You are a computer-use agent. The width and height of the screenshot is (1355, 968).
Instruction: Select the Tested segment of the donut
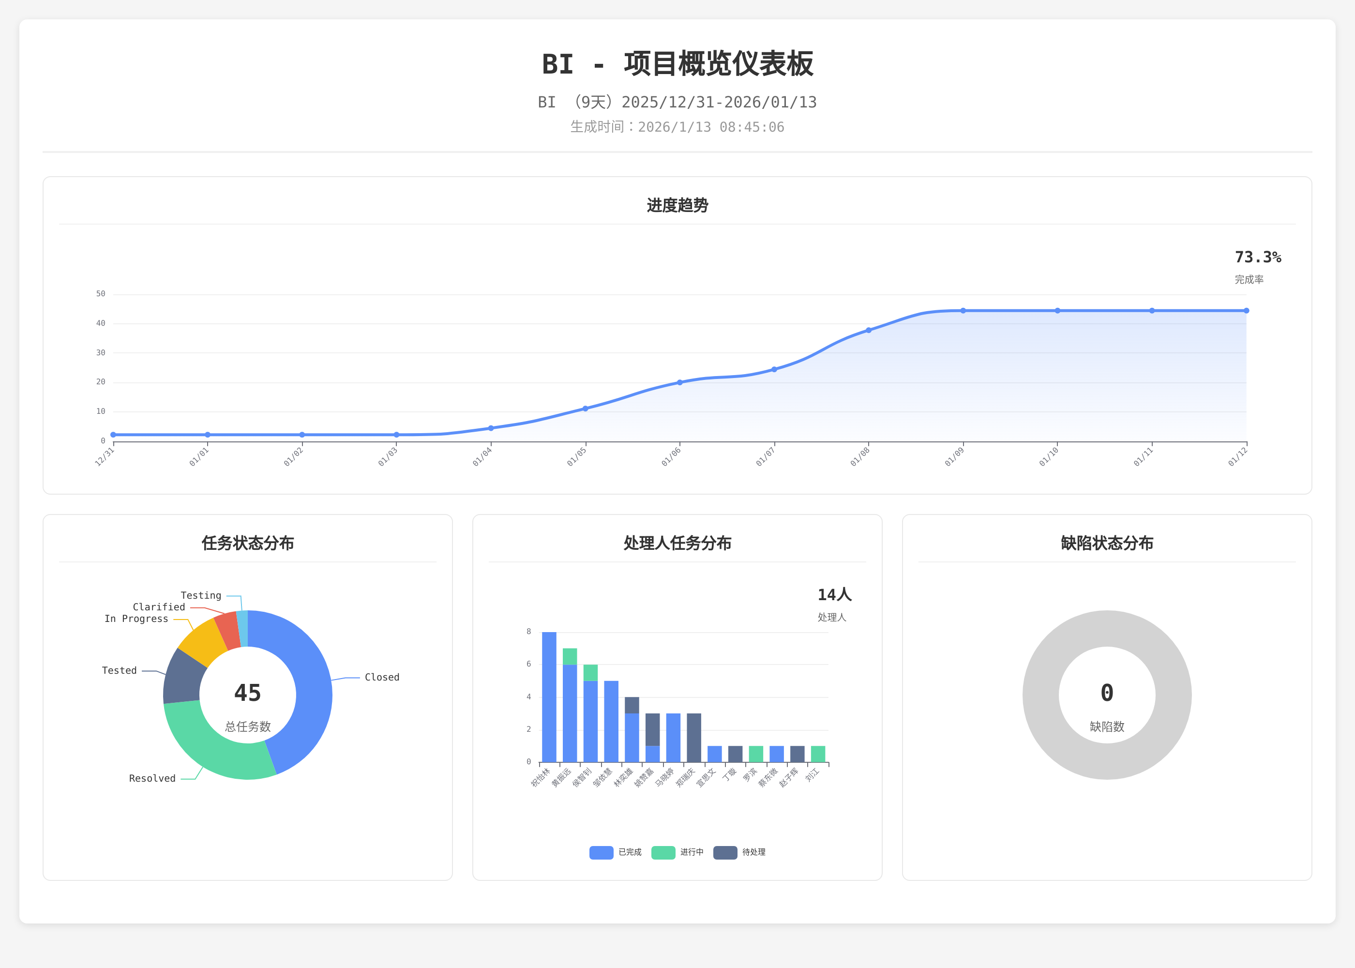tap(182, 678)
